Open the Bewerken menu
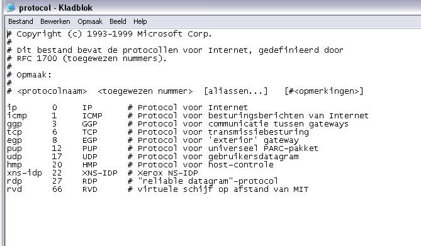The width and height of the screenshot is (421, 246). (55, 21)
